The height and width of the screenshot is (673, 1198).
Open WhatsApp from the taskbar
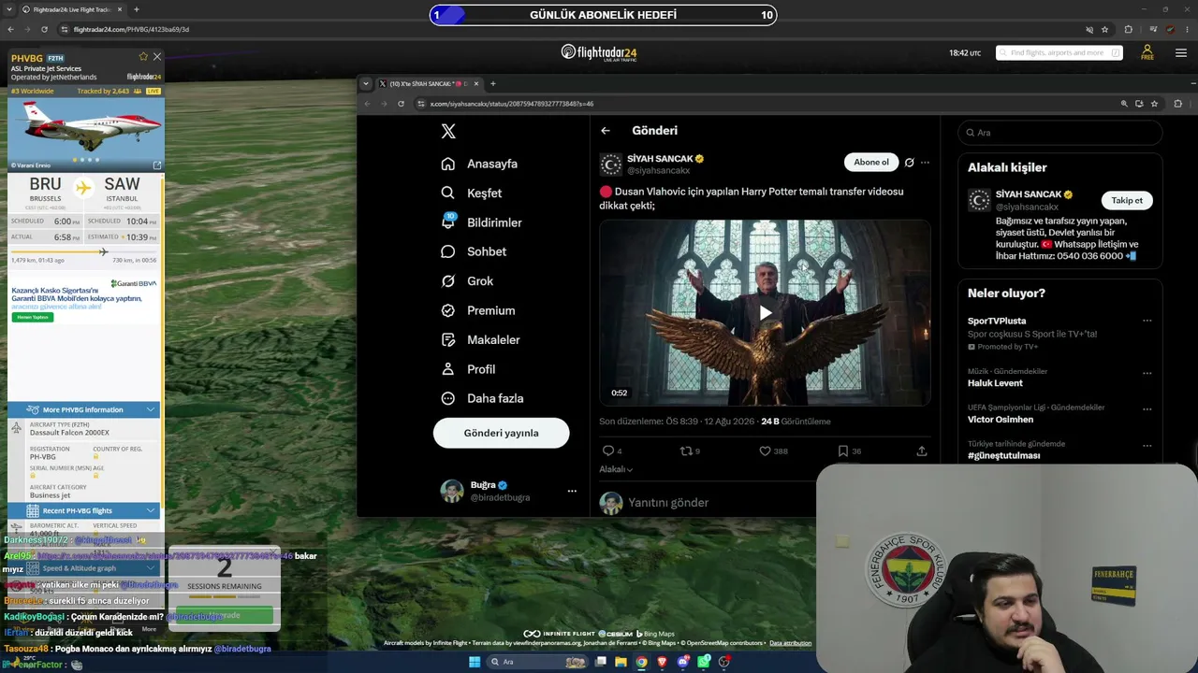704,662
